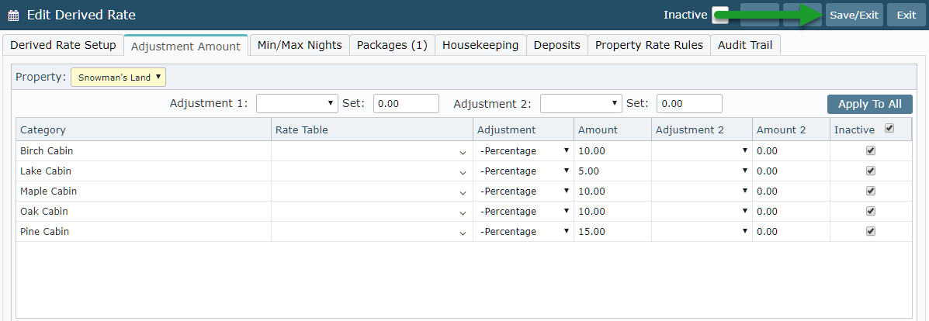
Task: View the Audit Trail tab
Action: [x=745, y=45]
